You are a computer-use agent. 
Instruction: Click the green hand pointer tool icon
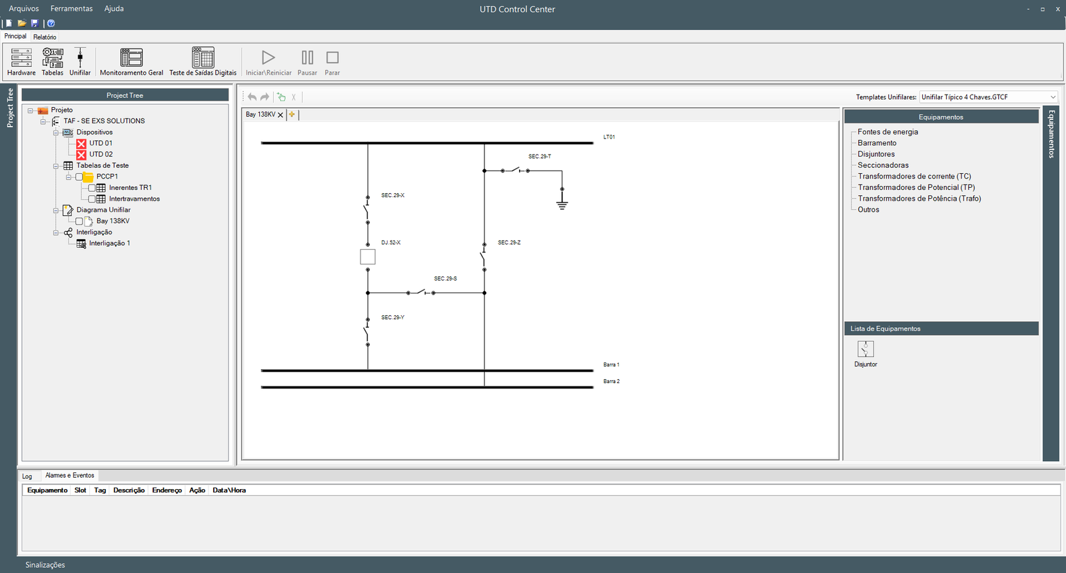tap(281, 97)
